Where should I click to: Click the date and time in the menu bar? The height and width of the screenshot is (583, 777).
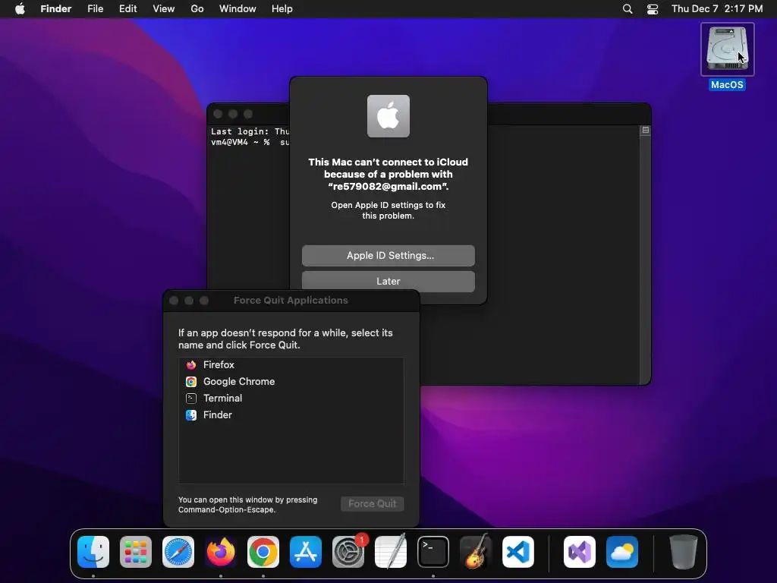point(717,9)
